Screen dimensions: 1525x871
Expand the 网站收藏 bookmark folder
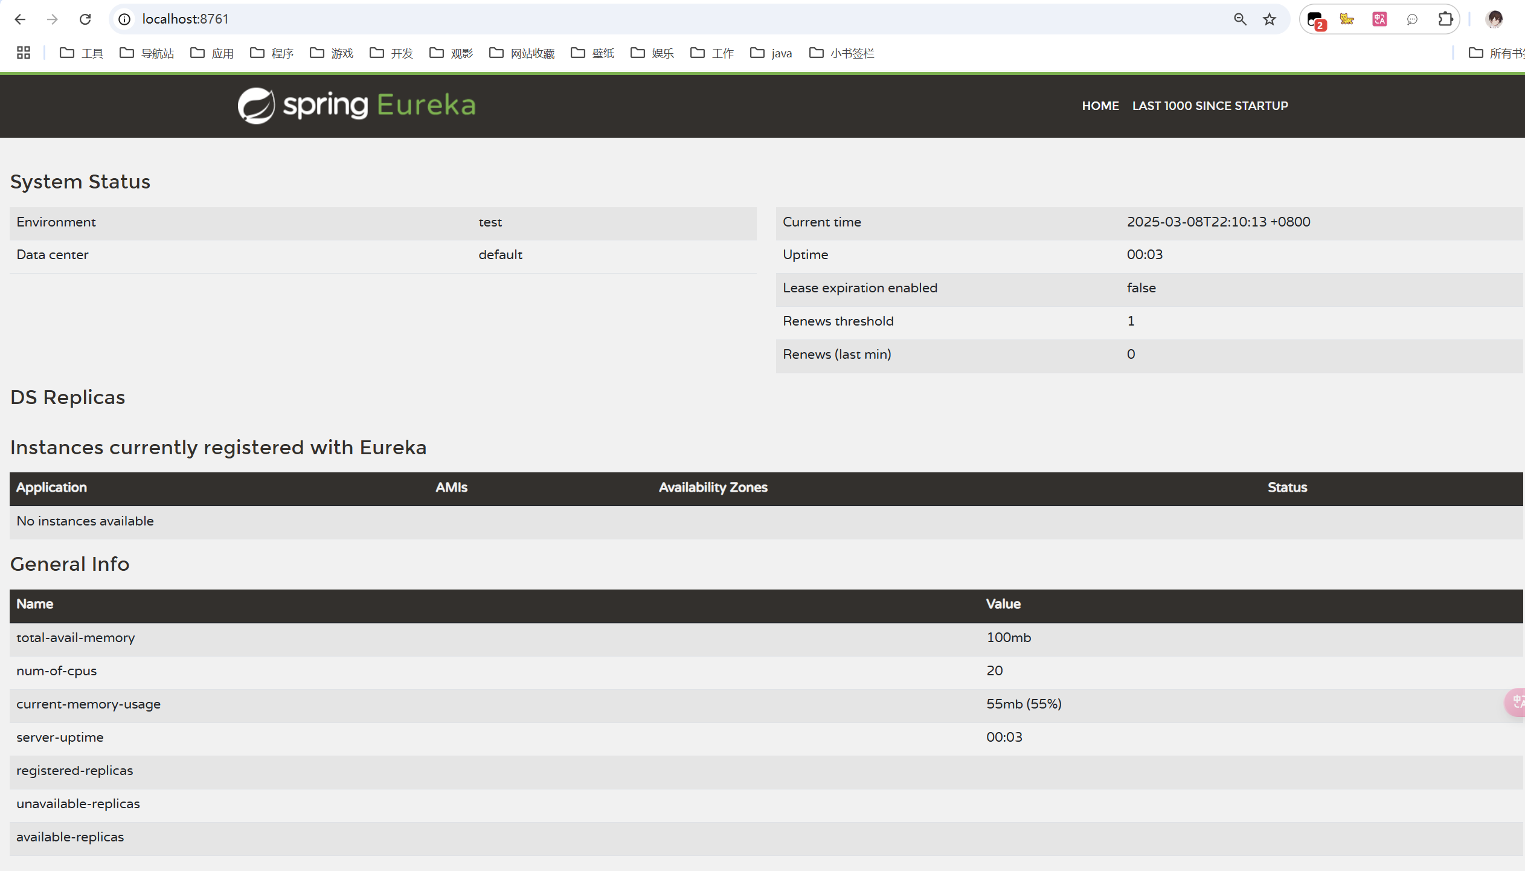[522, 53]
